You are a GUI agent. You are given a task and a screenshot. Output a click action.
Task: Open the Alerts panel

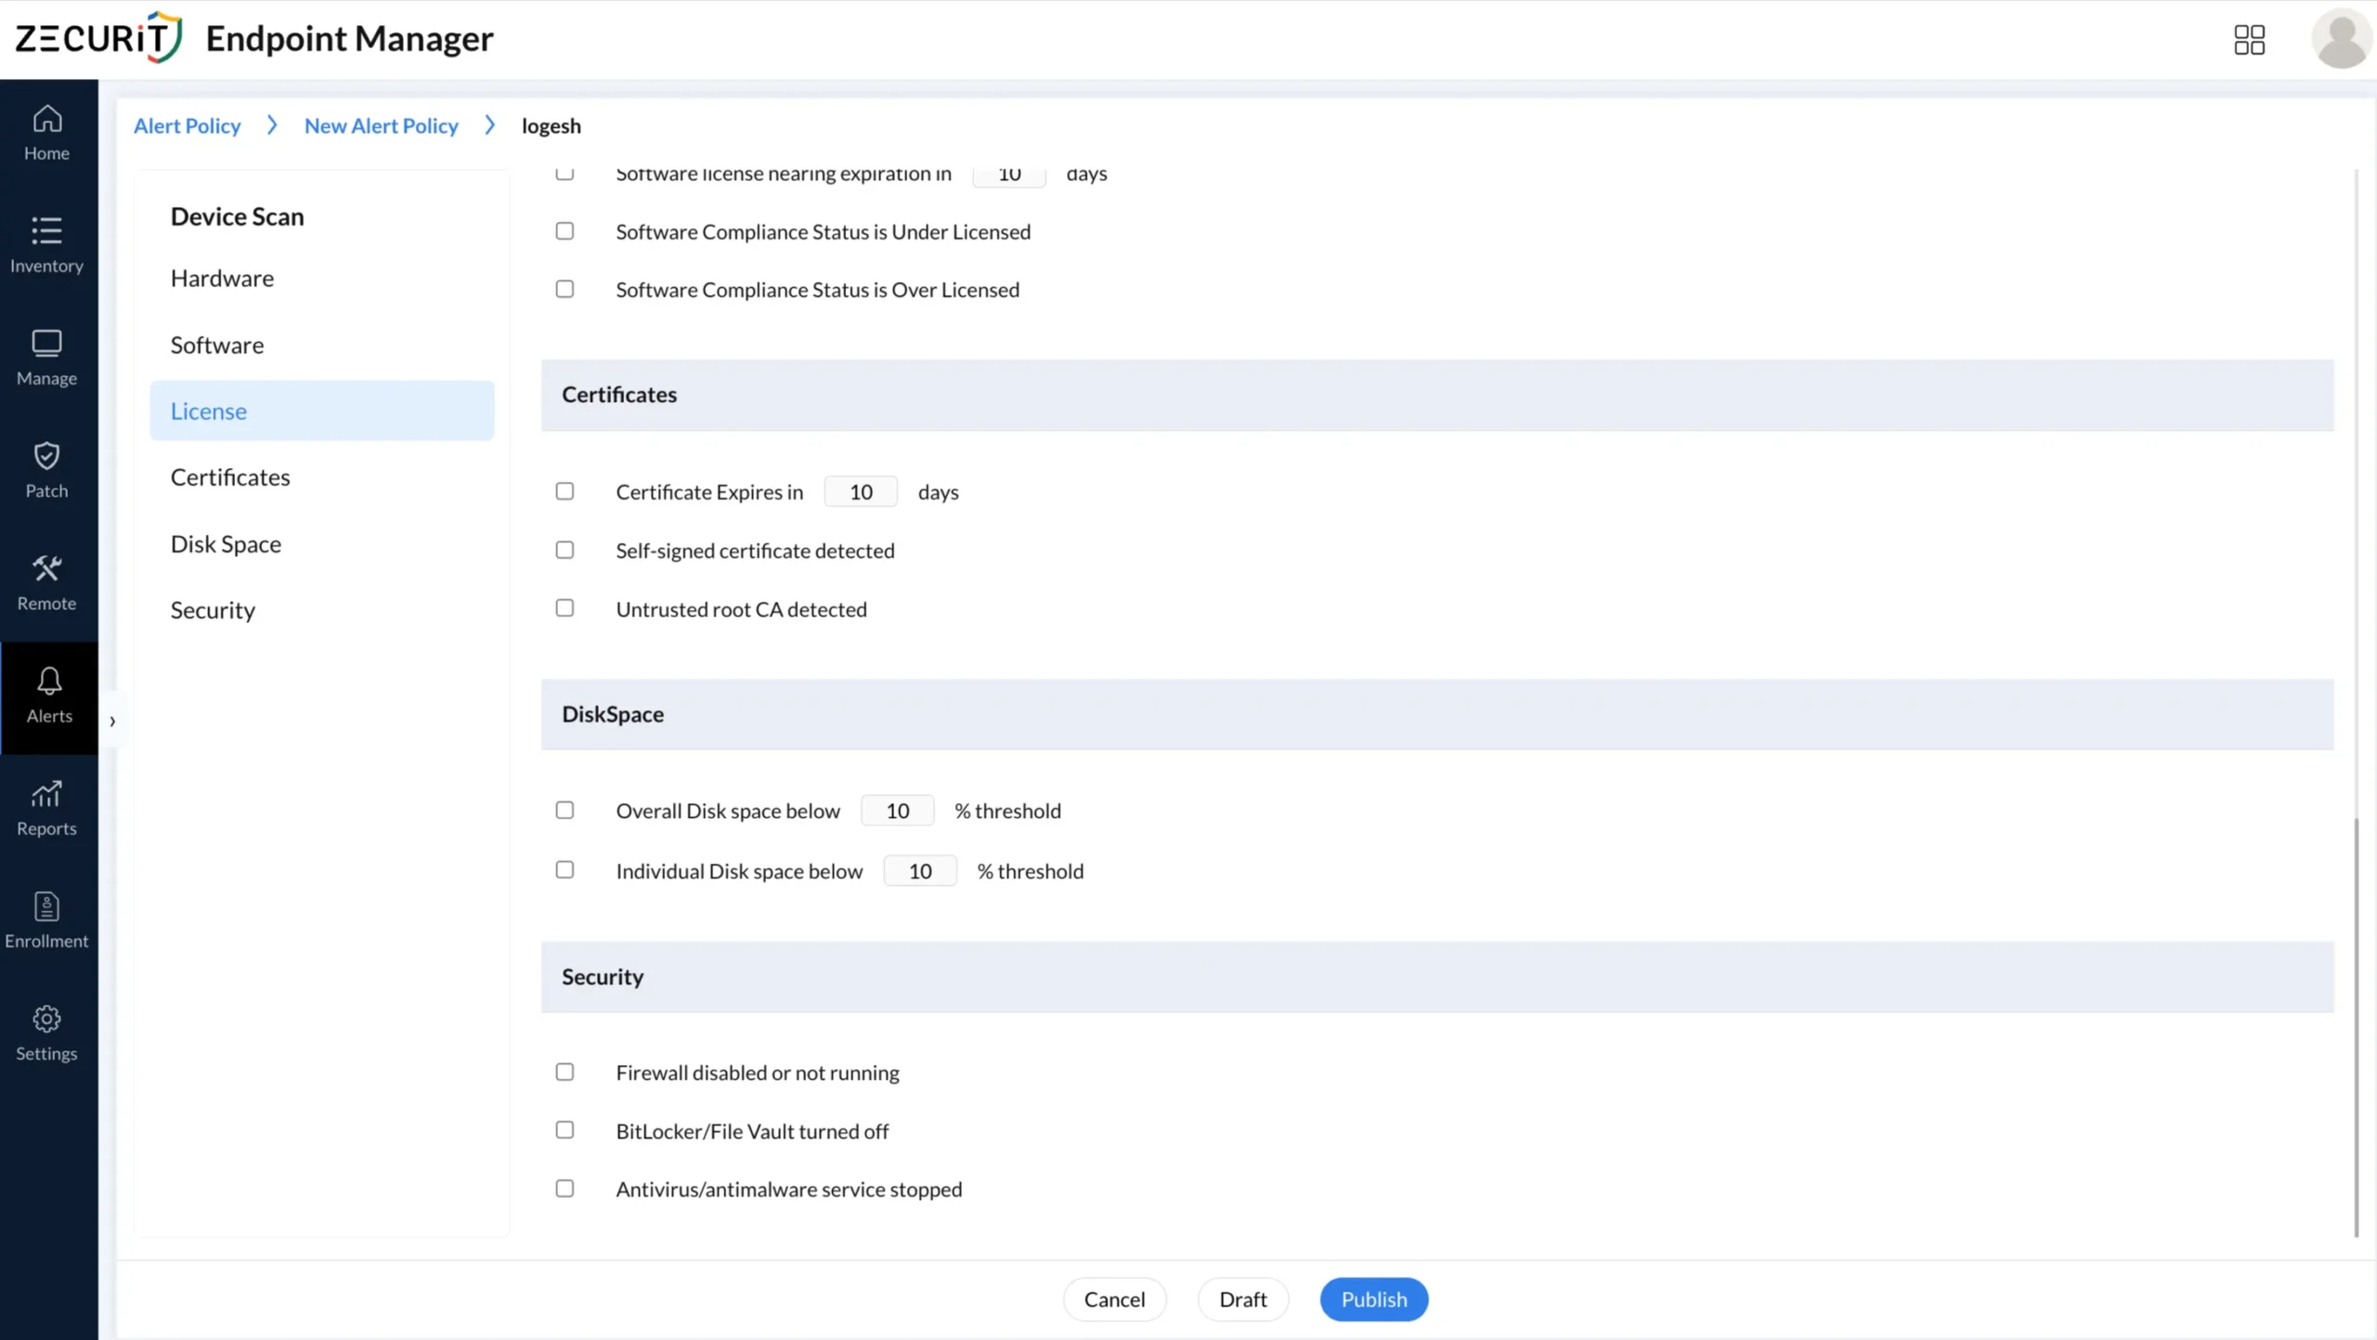click(x=46, y=695)
